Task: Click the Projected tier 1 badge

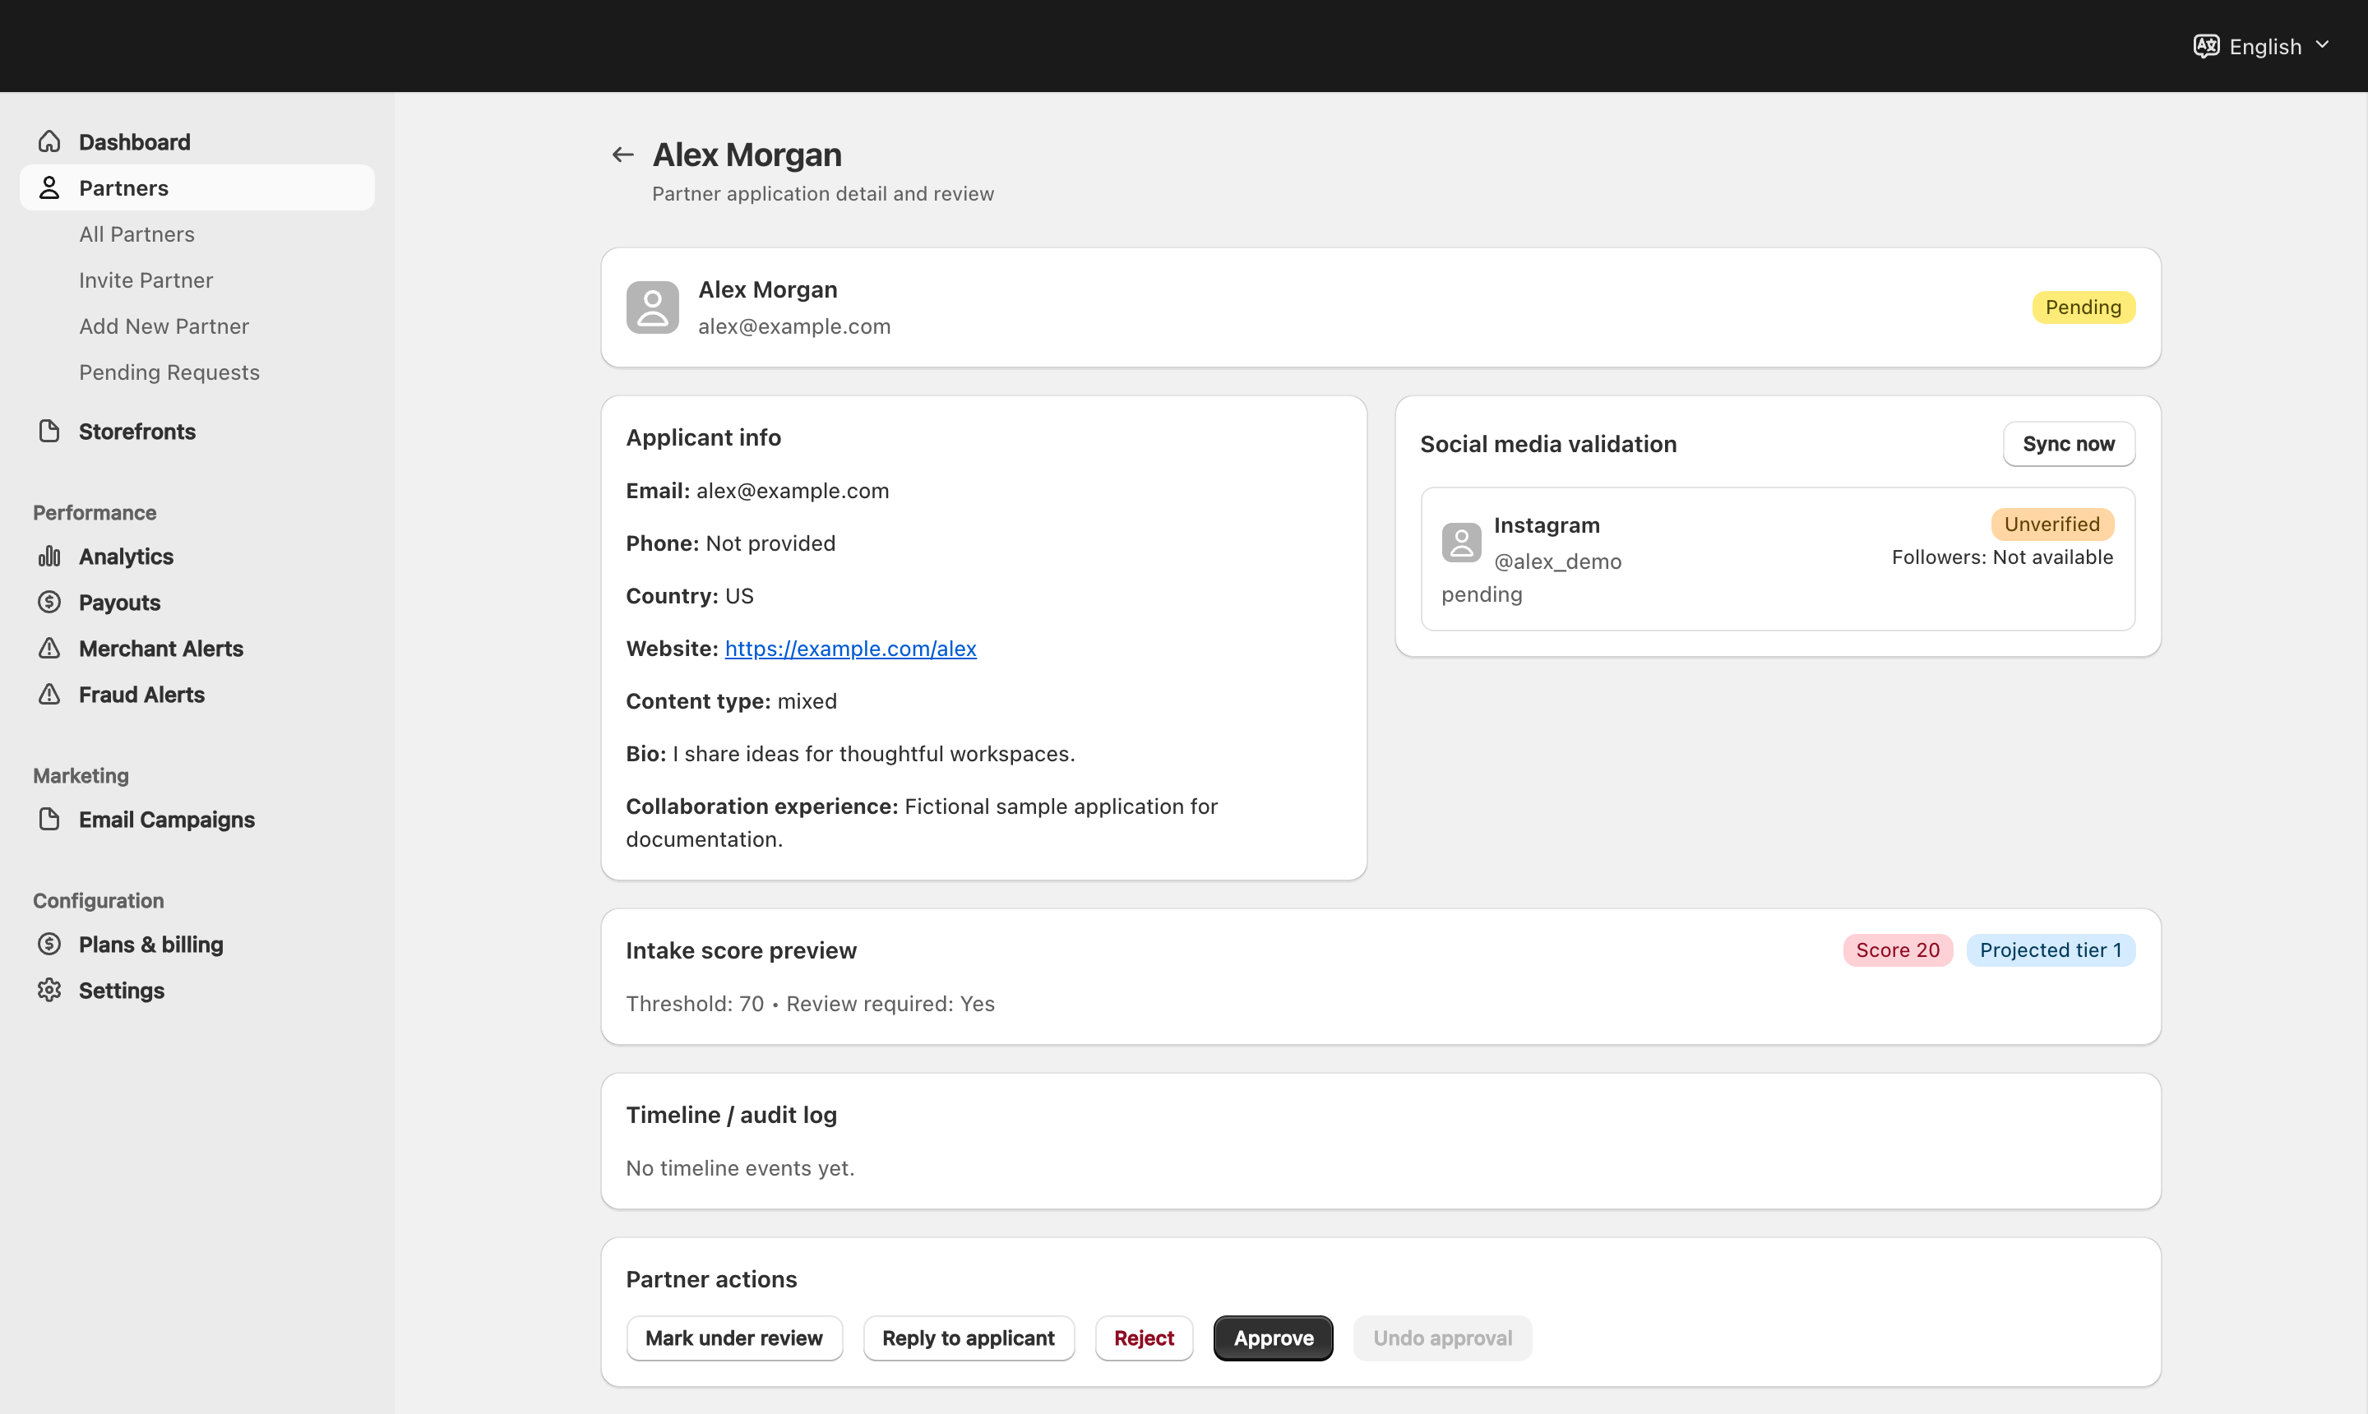Action: click(2051, 950)
